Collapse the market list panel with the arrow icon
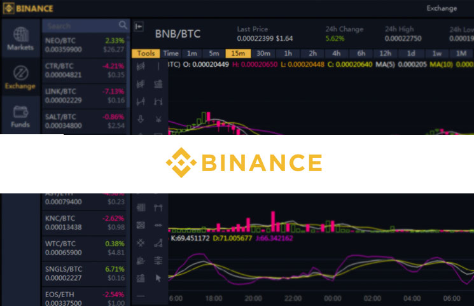 click(x=139, y=27)
